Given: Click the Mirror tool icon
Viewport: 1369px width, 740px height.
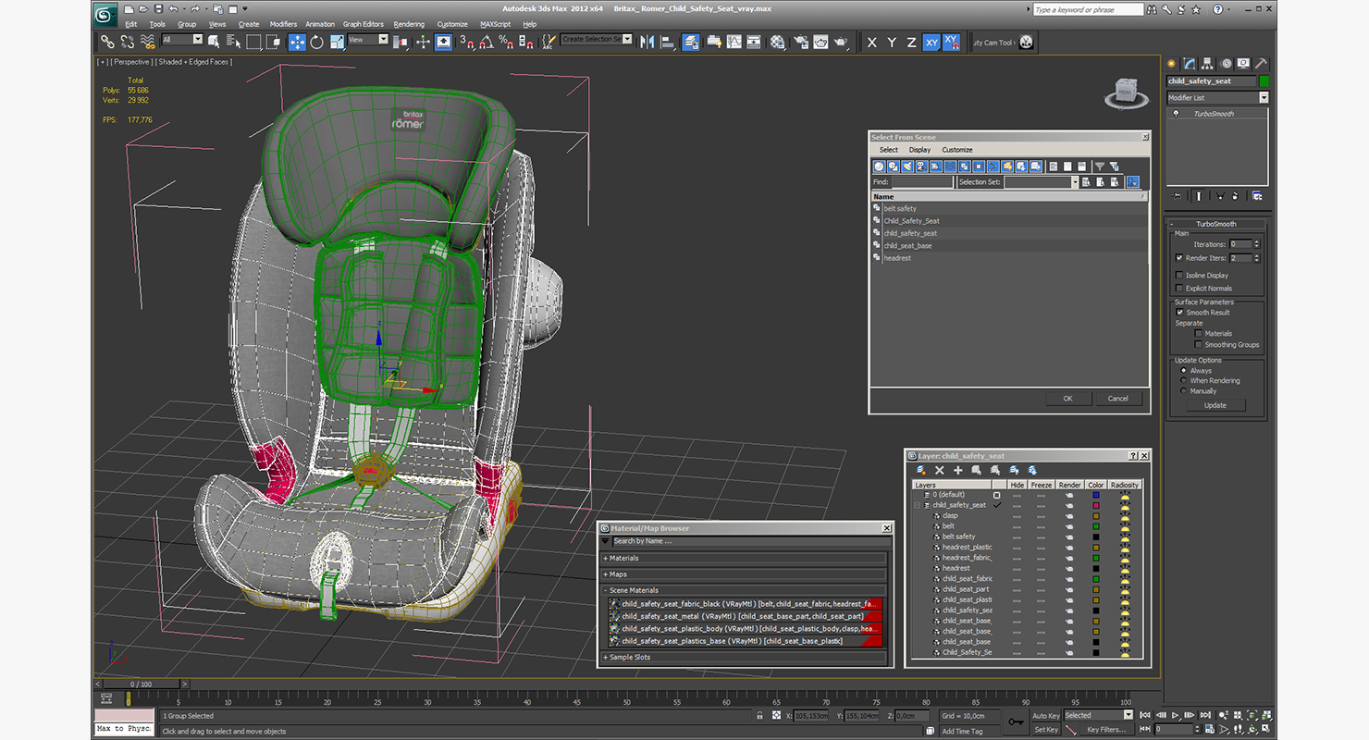Looking at the screenshot, I should 647,42.
